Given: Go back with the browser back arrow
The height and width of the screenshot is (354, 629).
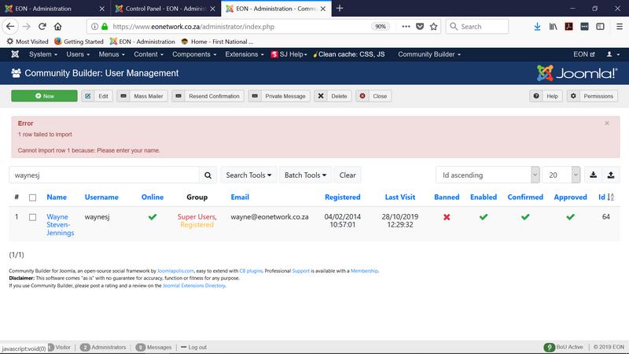Looking at the screenshot, I should (10, 27).
